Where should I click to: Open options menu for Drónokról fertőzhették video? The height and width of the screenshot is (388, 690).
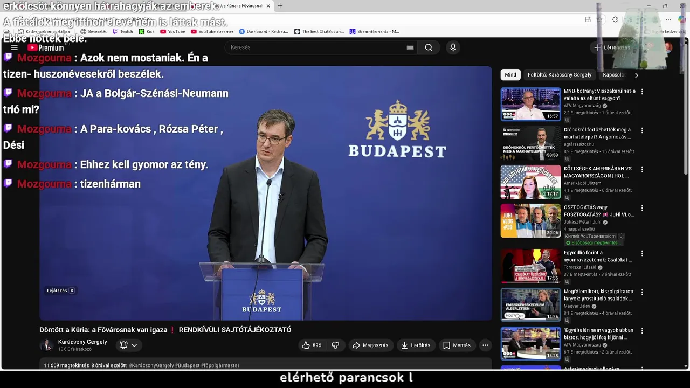tap(642, 130)
